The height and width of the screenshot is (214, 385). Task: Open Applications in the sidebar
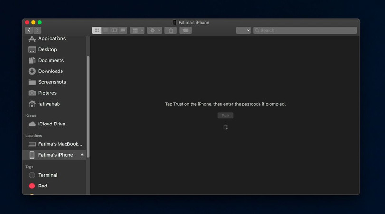point(52,39)
